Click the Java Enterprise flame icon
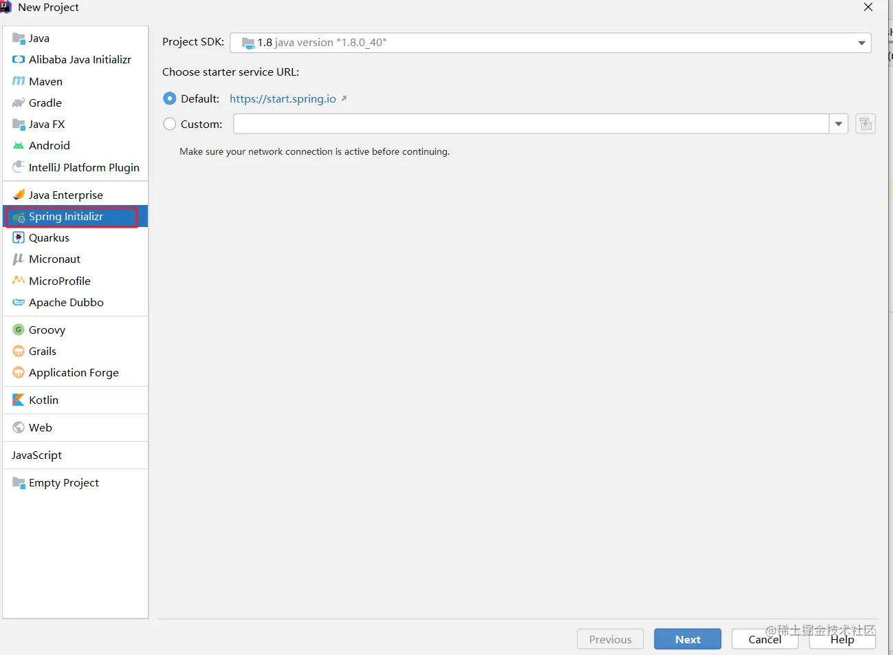 (19, 195)
